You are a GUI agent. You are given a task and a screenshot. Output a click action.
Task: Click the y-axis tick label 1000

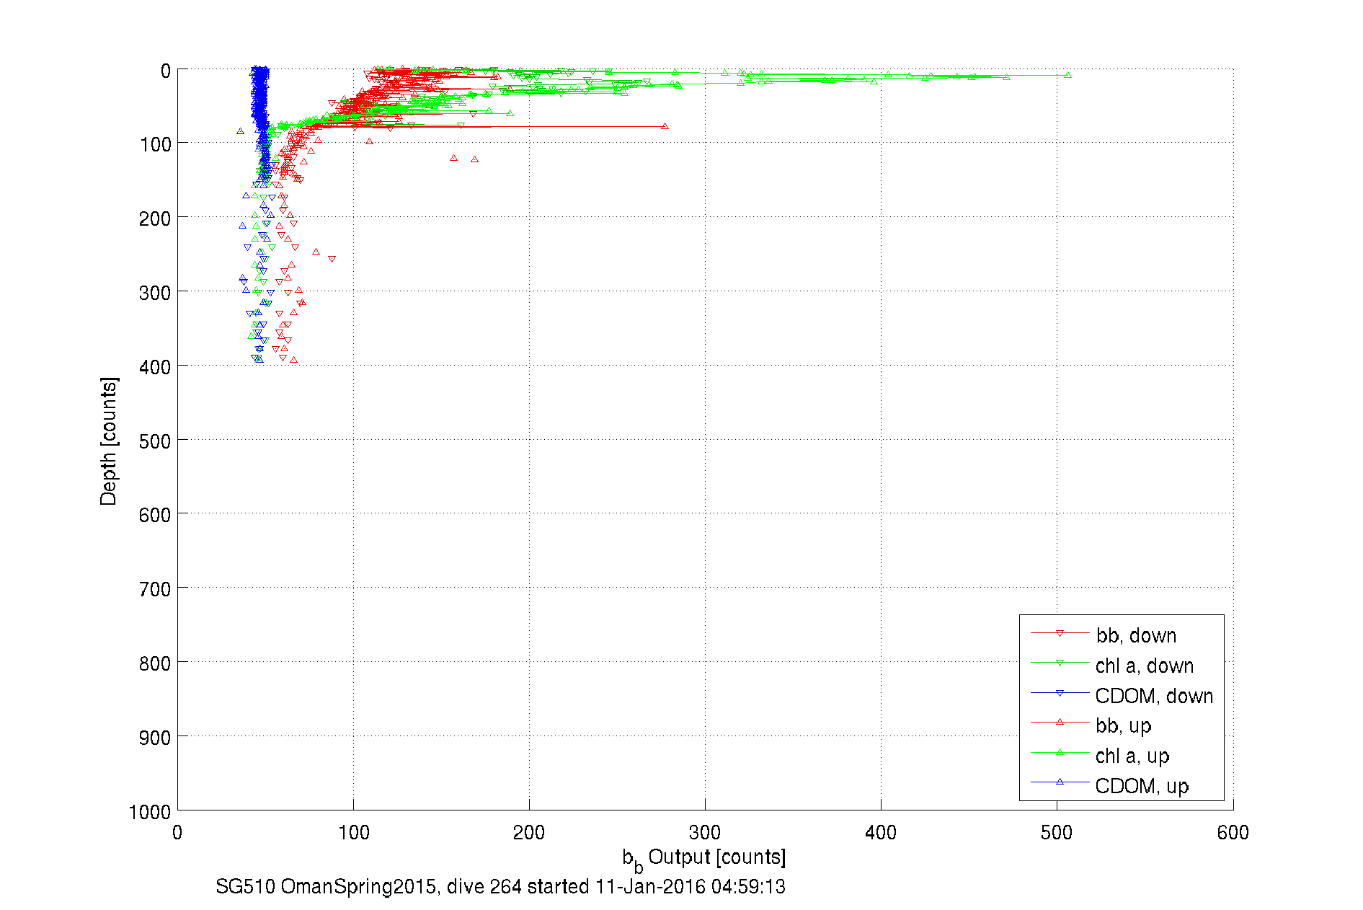(150, 813)
